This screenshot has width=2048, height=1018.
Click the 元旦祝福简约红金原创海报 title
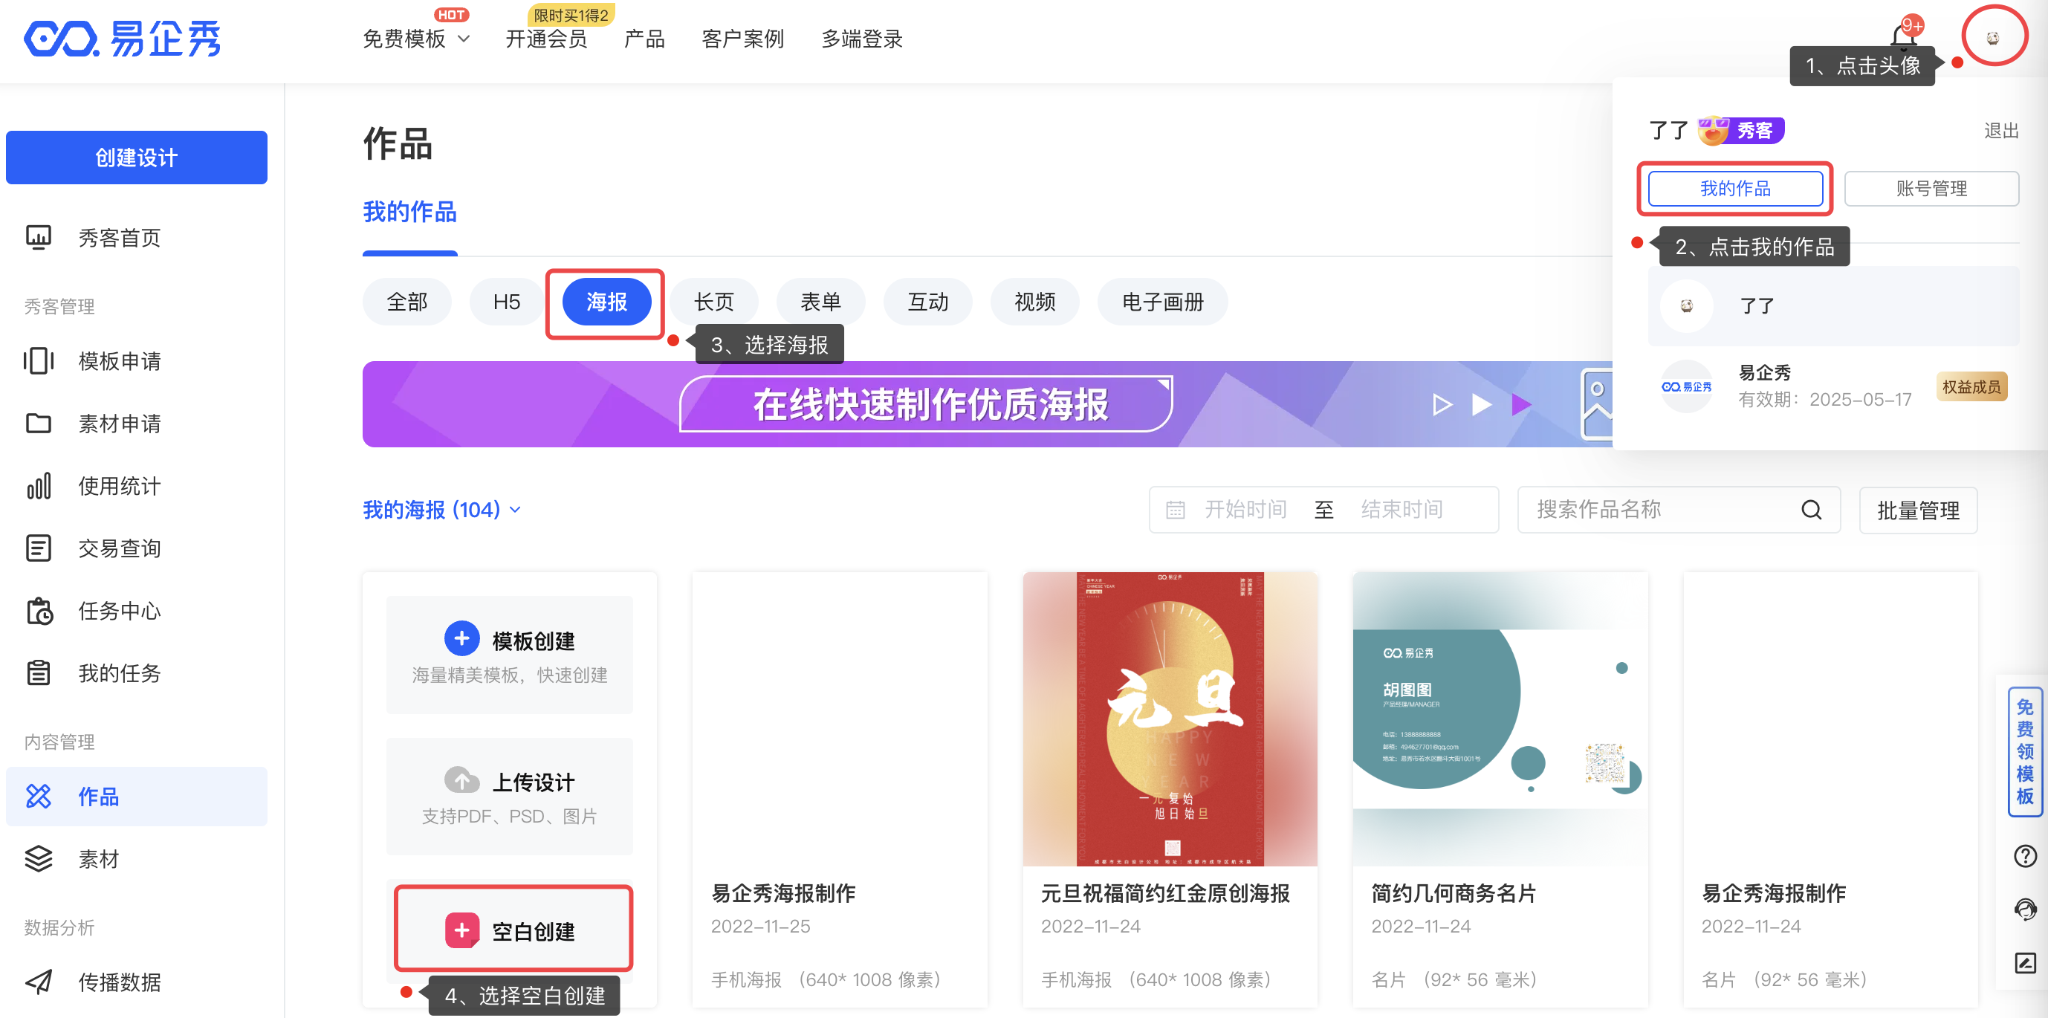(x=1164, y=893)
